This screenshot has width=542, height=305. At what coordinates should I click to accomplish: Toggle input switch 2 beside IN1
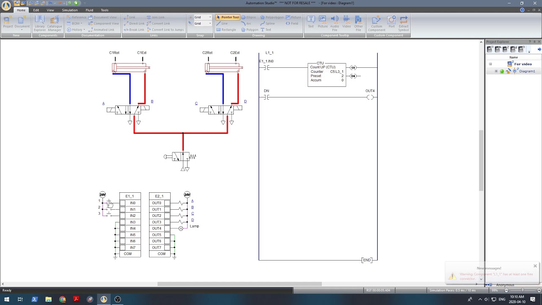[109, 209]
